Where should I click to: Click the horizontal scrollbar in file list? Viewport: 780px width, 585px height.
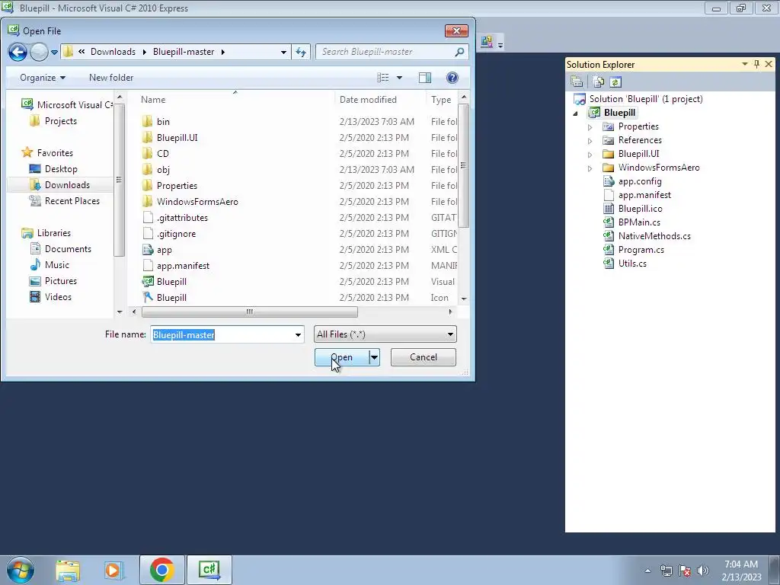[249, 312]
